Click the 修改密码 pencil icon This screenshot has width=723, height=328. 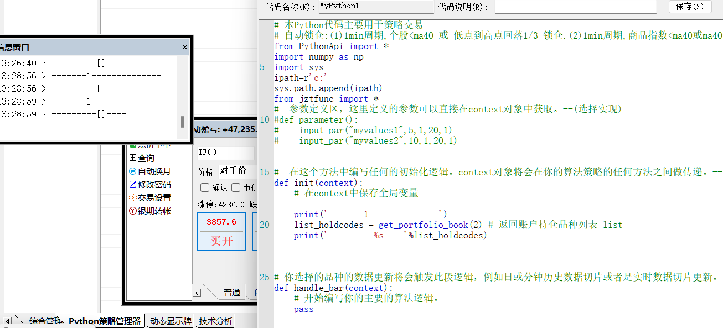tap(132, 185)
